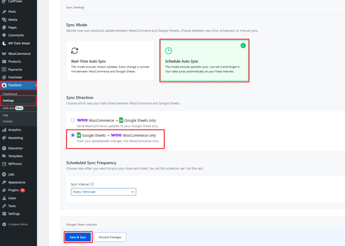Click the Sync Interval info icon
Image resolution: width=345 pixels, height=246 pixels.
[92, 184]
